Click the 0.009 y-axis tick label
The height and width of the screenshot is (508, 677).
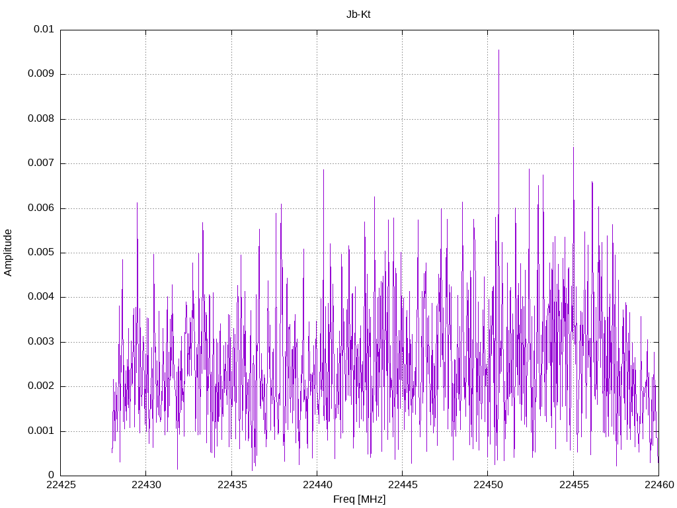tap(40, 74)
